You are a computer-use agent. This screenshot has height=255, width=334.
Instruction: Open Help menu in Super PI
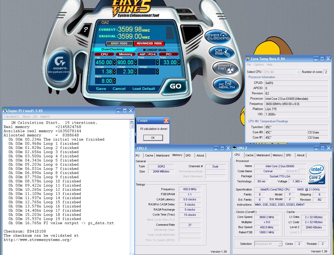(45, 117)
